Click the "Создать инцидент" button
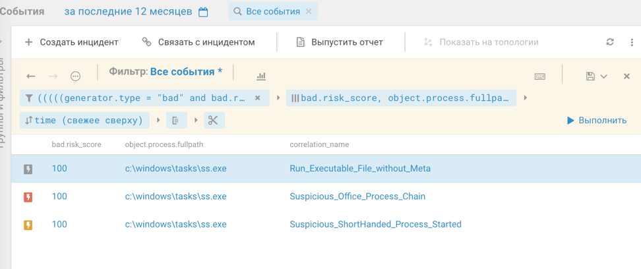 pyautogui.click(x=71, y=42)
